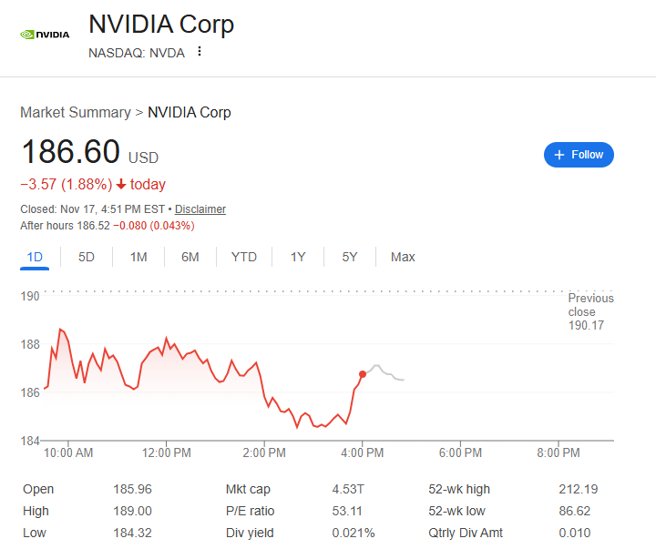Viewport: 656px width, 549px height.
Task: Show the Max chart range
Action: tap(403, 257)
